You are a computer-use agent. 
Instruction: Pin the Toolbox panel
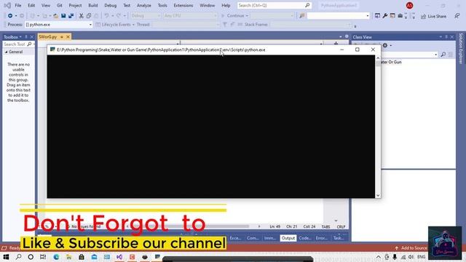(26, 37)
